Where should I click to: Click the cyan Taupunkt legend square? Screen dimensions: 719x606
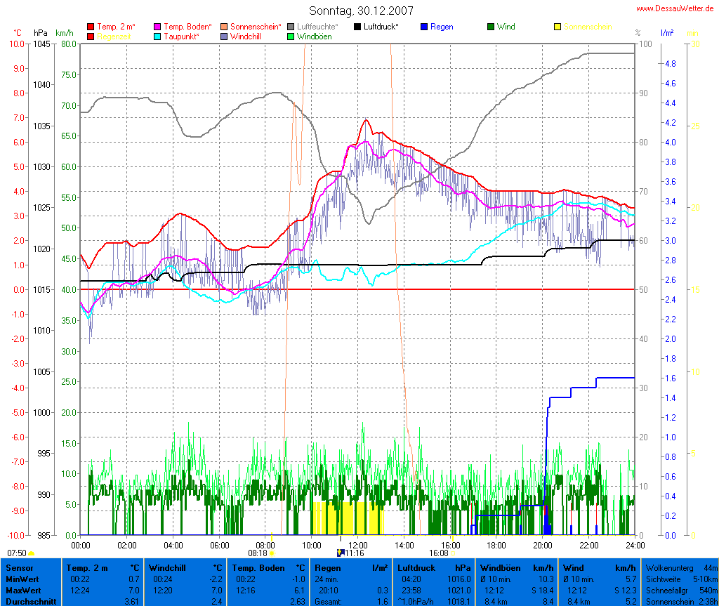(157, 37)
